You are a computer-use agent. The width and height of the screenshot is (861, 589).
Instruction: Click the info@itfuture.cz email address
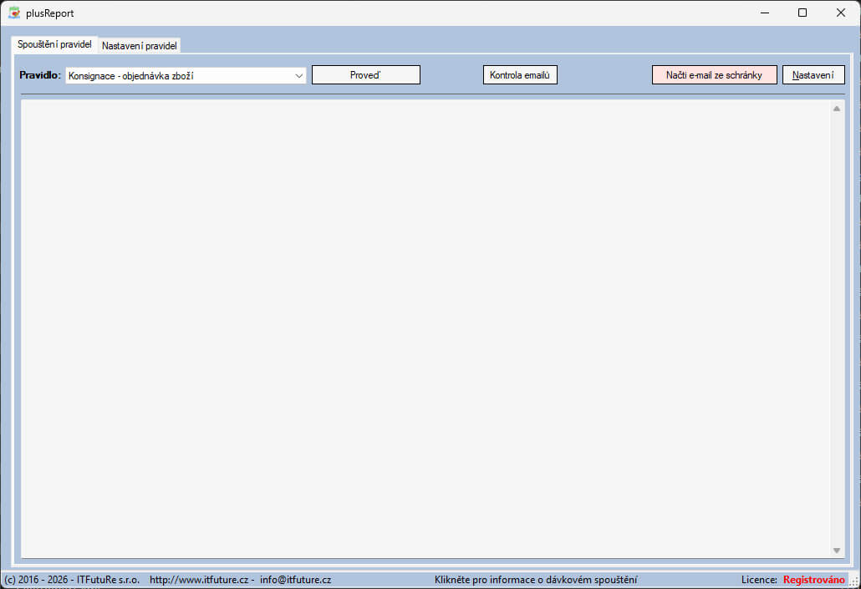295,580
